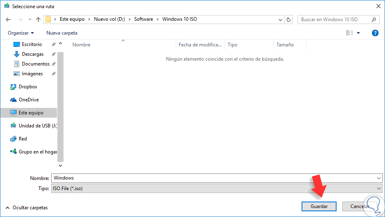Open Dropbox in the navigation pane
Viewport: 385px width, 217px height.
pyautogui.click(x=28, y=87)
